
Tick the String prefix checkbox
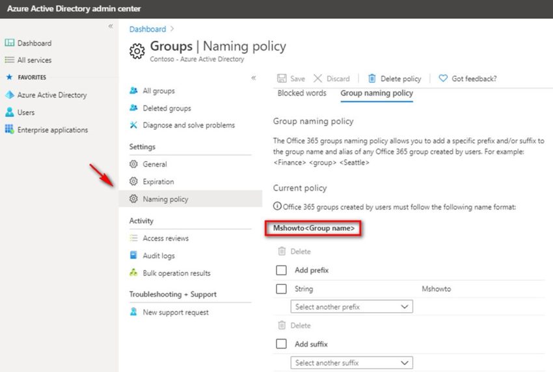tap(281, 289)
